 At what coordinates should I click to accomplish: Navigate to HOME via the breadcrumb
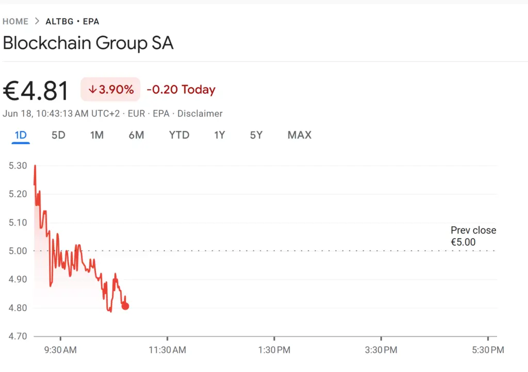click(15, 21)
